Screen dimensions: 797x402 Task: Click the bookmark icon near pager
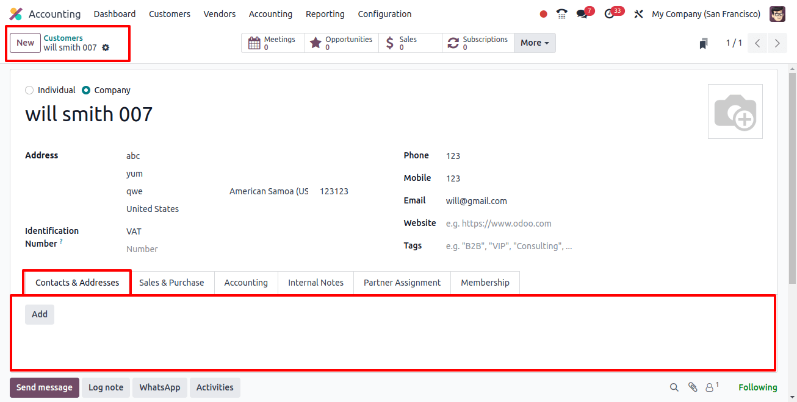pos(704,43)
